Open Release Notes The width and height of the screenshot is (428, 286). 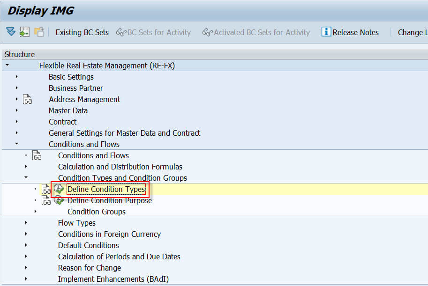(355, 32)
